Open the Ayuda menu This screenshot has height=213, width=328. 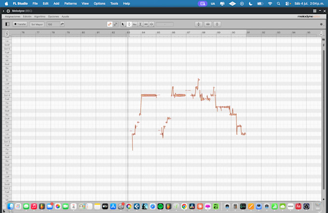coord(65,16)
